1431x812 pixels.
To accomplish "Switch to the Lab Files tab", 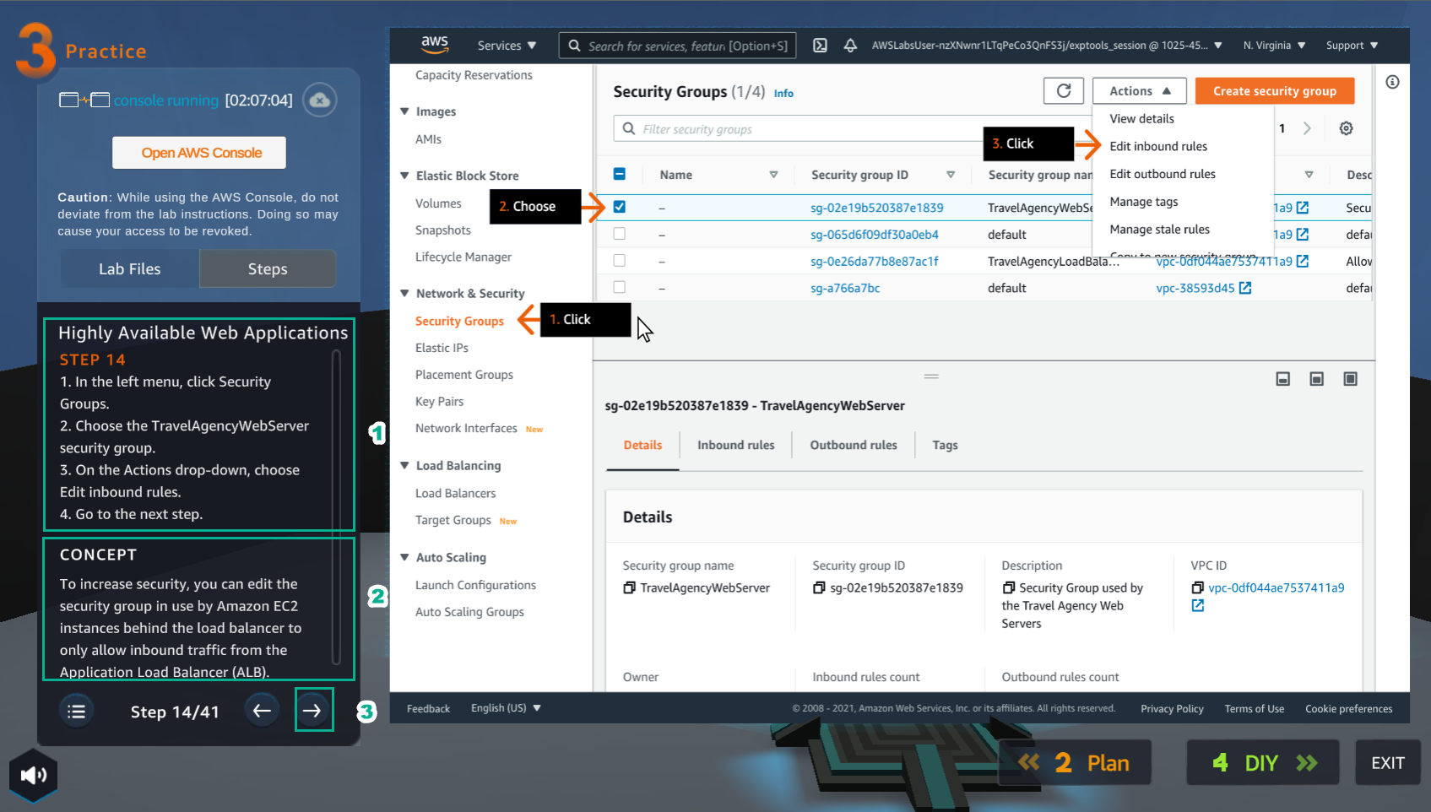I will [129, 268].
